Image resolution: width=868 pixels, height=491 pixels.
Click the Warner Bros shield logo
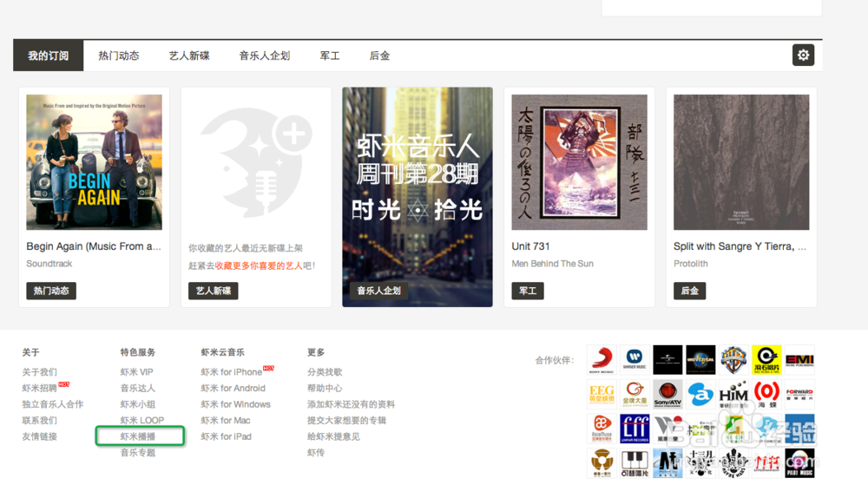click(733, 360)
